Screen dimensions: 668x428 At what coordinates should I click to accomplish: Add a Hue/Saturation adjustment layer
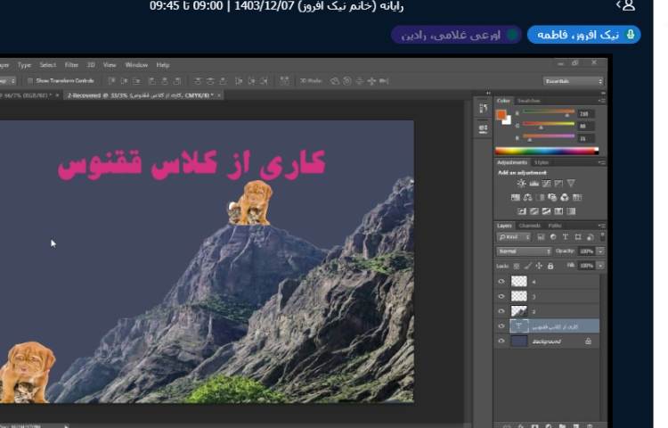click(x=516, y=197)
